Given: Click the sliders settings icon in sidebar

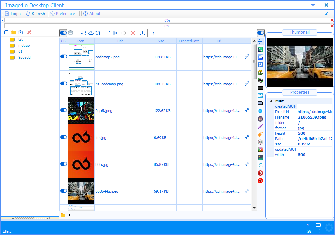Looking at the screenshot, I should 260,41.
